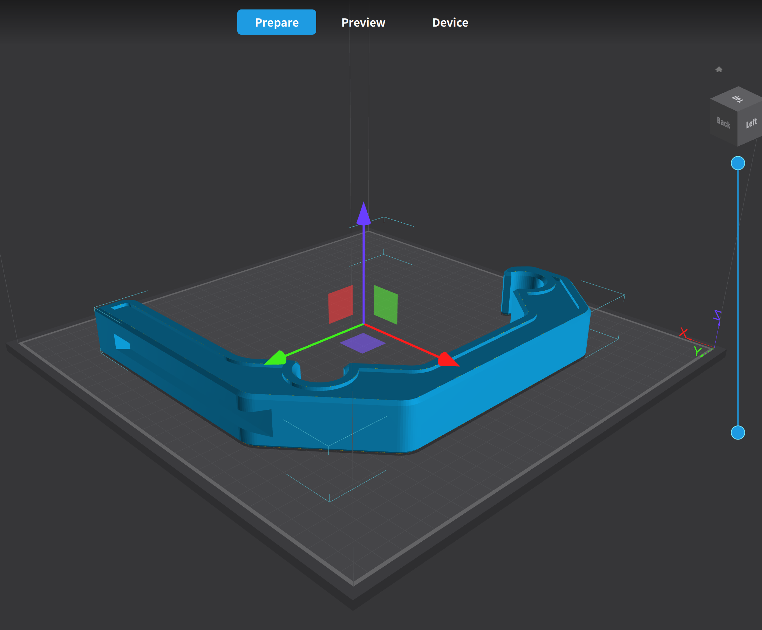Image resolution: width=762 pixels, height=630 pixels.
Task: Click the small Z-axis indicator near the plate corner
Action: point(717,315)
